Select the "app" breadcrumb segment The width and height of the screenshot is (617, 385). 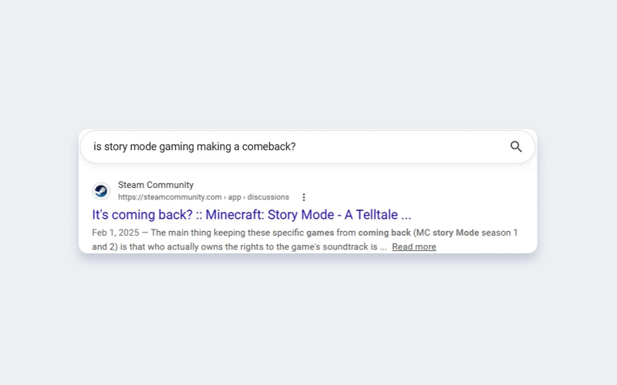234,197
